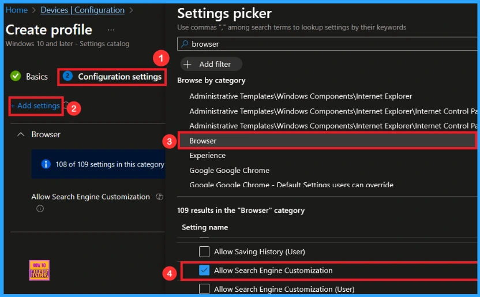This screenshot has width=480, height=297.
Task: Click the search magnifier icon
Action: tap(185, 44)
